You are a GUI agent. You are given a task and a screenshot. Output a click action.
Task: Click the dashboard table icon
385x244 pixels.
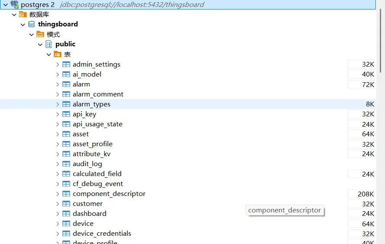[x=66, y=214]
